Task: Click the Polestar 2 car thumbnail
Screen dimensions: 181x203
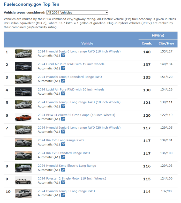Action: point(23,181)
